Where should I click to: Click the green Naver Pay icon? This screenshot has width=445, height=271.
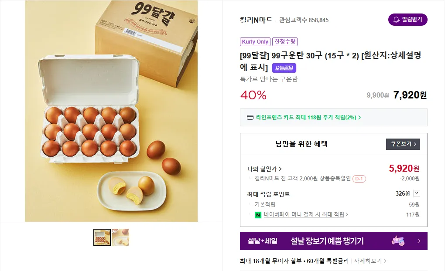(258, 215)
